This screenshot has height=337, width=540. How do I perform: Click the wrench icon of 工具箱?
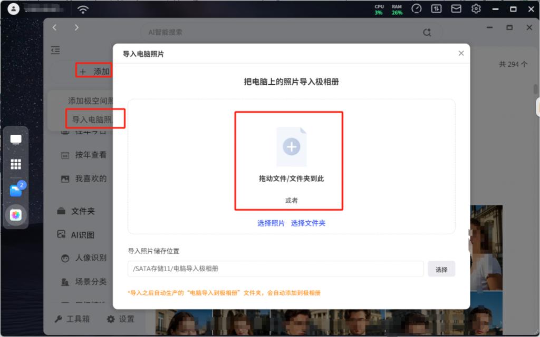click(58, 319)
